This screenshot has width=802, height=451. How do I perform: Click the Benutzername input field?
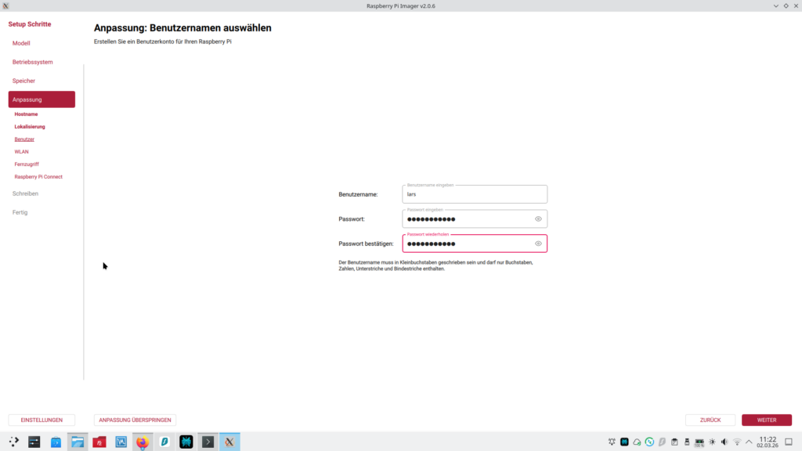tap(470, 194)
